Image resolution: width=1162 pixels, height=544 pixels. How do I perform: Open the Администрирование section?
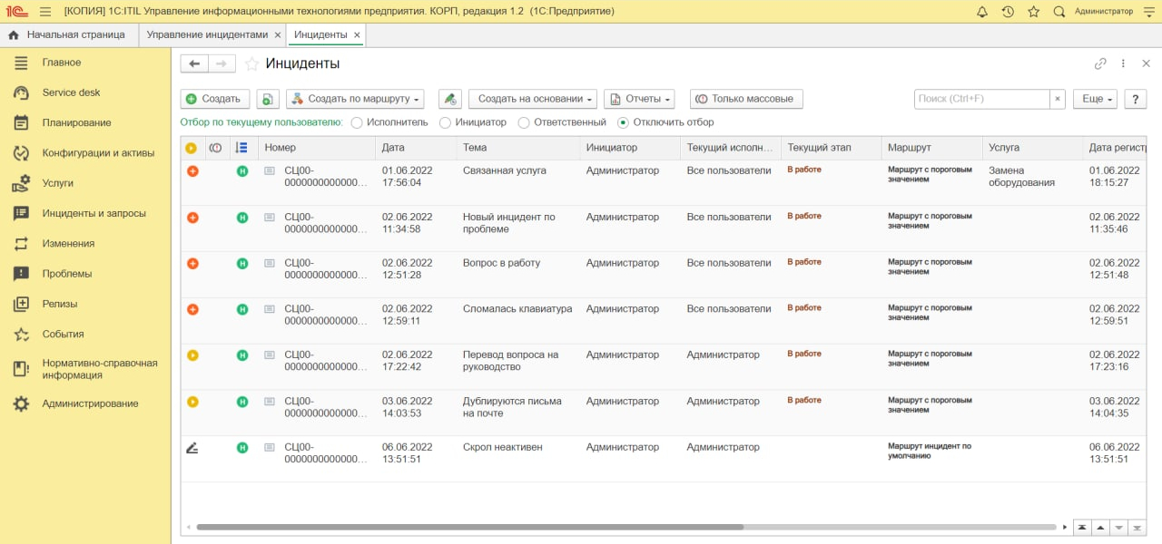coord(85,403)
